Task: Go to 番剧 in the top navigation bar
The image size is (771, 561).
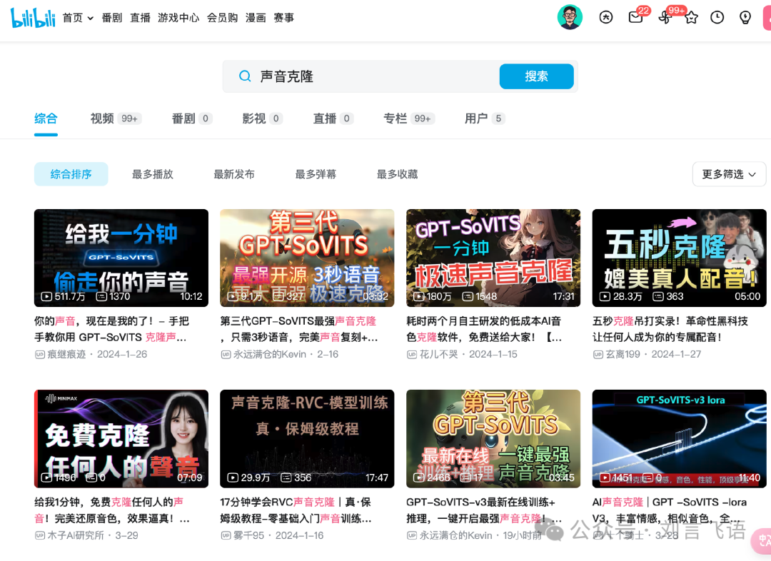Action: 111,18
